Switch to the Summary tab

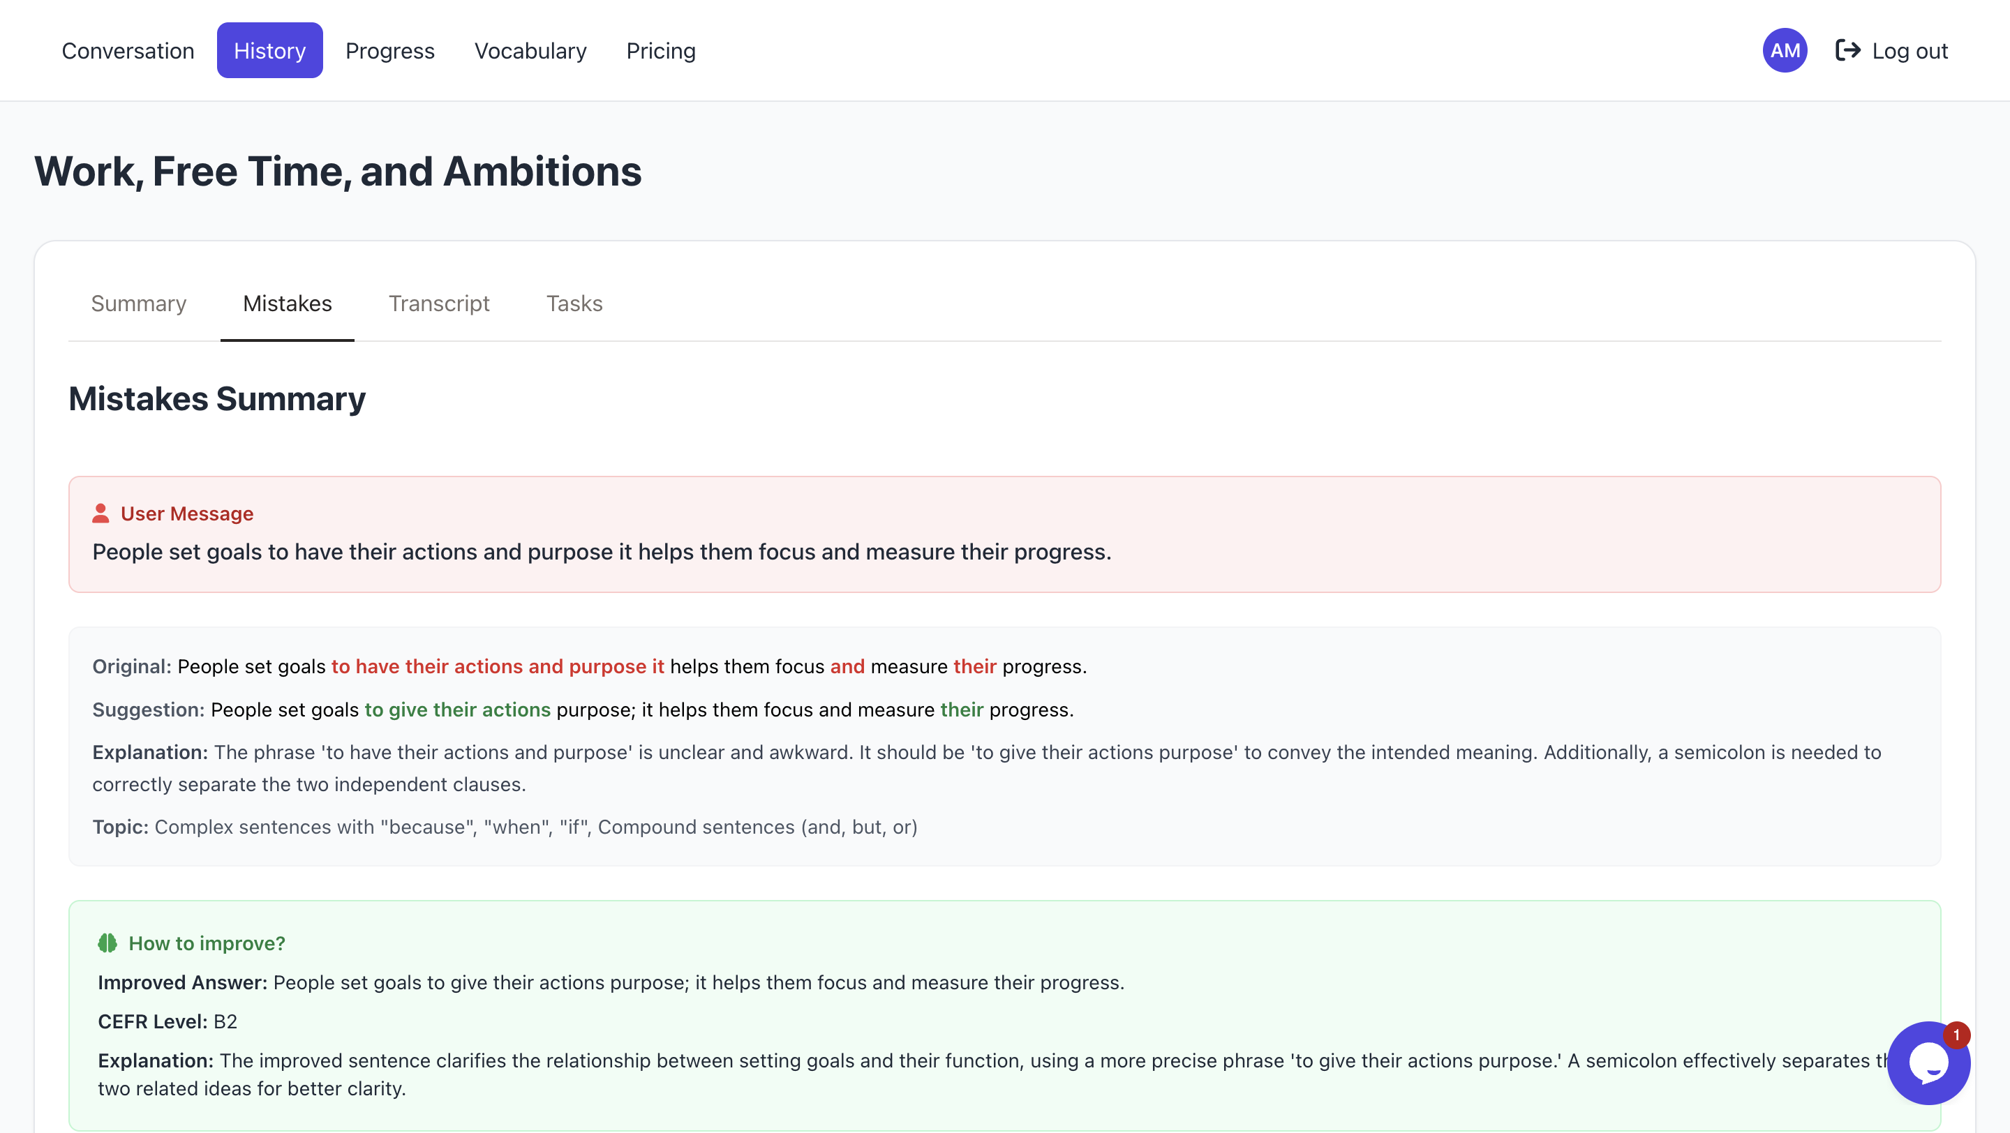click(x=138, y=303)
